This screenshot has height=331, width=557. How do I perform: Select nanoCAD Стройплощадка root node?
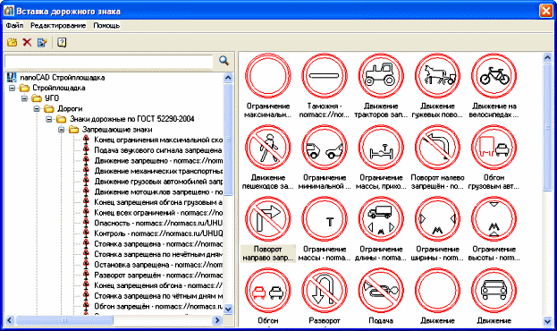63,78
